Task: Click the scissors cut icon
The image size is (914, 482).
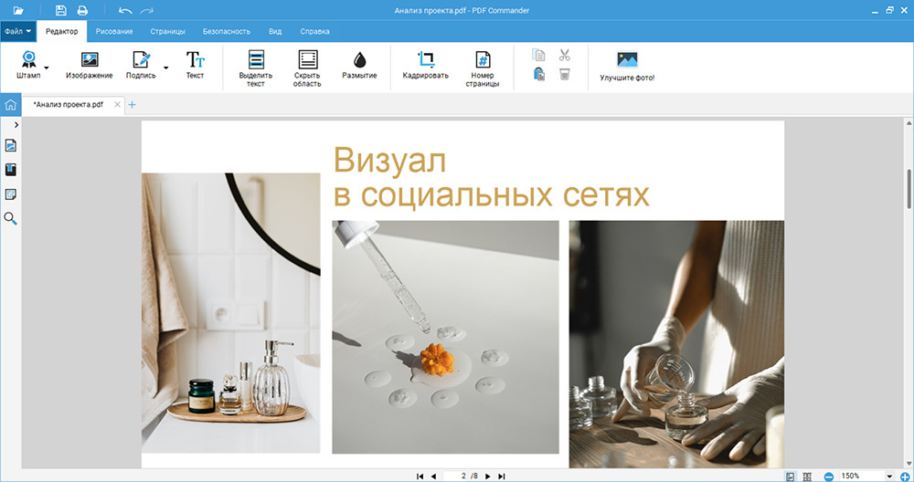Action: pos(564,56)
